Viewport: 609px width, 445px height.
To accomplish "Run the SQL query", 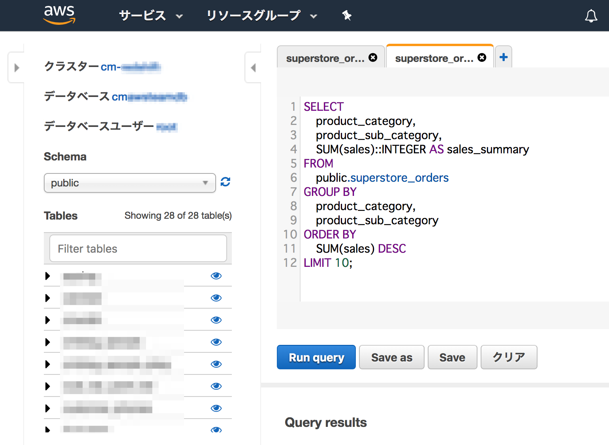I will tap(316, 357).
